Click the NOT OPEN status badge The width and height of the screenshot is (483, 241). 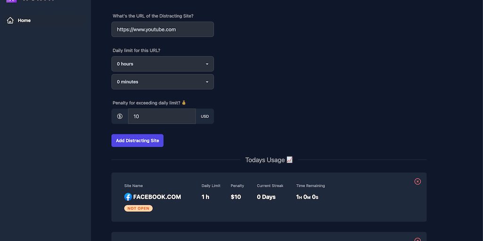coord(138,208)
